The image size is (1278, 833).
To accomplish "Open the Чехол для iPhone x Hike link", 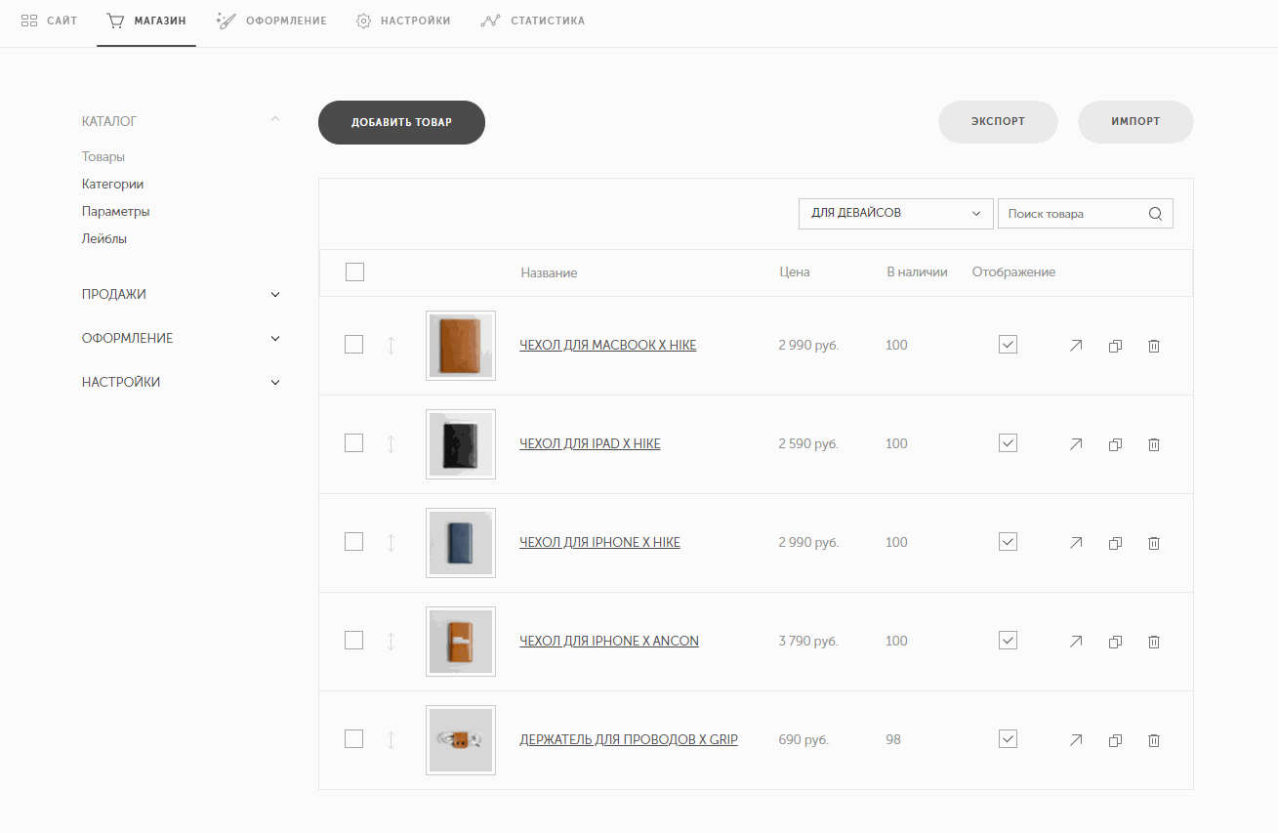I will 599,543.
